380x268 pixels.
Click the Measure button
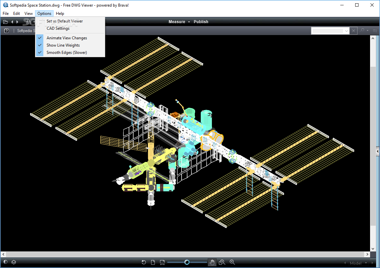coord(177,22)
